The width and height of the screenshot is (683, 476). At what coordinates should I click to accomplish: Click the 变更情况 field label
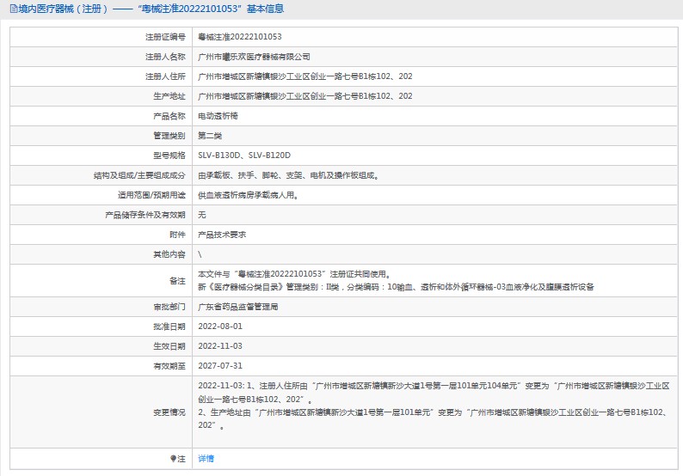tap(169, 412)
